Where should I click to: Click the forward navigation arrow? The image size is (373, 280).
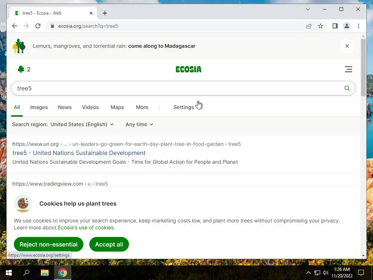[x=26, y=26]
